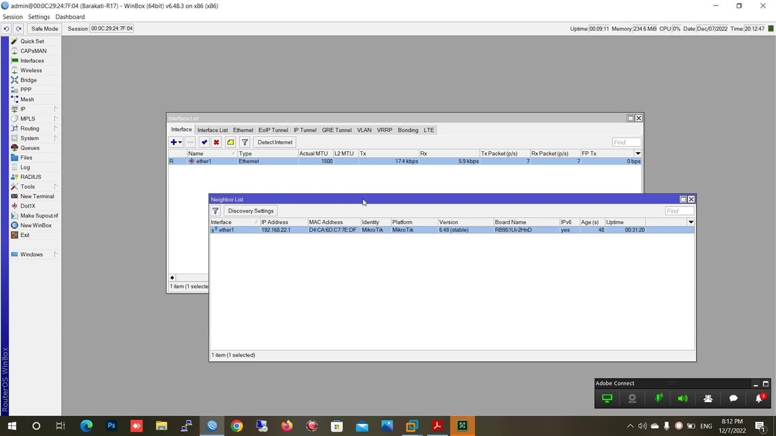Open the Add (+) dropdown in Interface List
The width and height of the screenshot is (776, 436).
[176, 142]
